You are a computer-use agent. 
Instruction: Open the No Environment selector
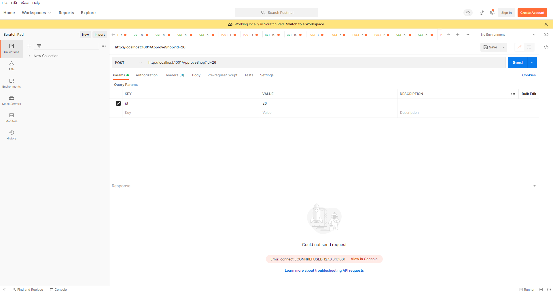[507, 34]
